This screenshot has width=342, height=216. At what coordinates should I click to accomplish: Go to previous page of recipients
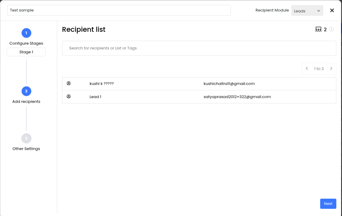click(307, 69)
